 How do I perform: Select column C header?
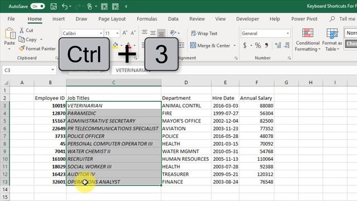114,83
